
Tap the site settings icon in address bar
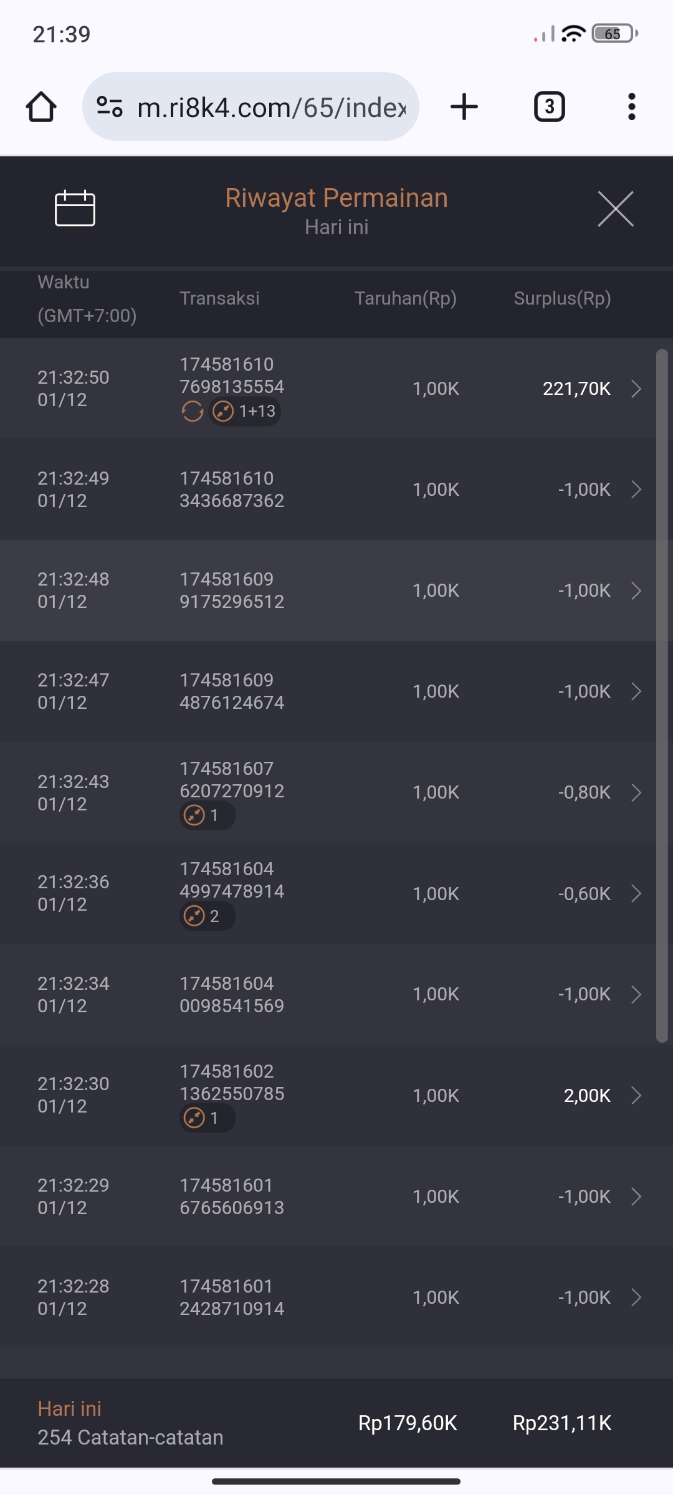tap(110, 107)
